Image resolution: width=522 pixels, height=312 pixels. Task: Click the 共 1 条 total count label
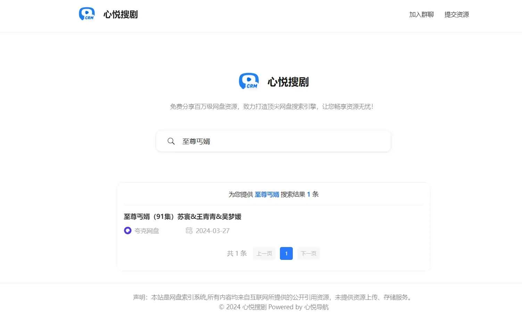coord(237,254)
